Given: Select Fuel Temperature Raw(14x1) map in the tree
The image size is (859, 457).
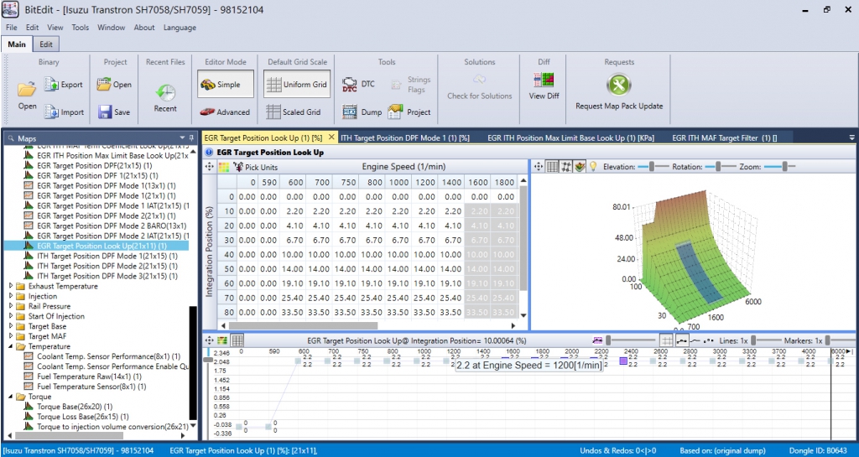Looking at the screenshot, I should point(89,377).
